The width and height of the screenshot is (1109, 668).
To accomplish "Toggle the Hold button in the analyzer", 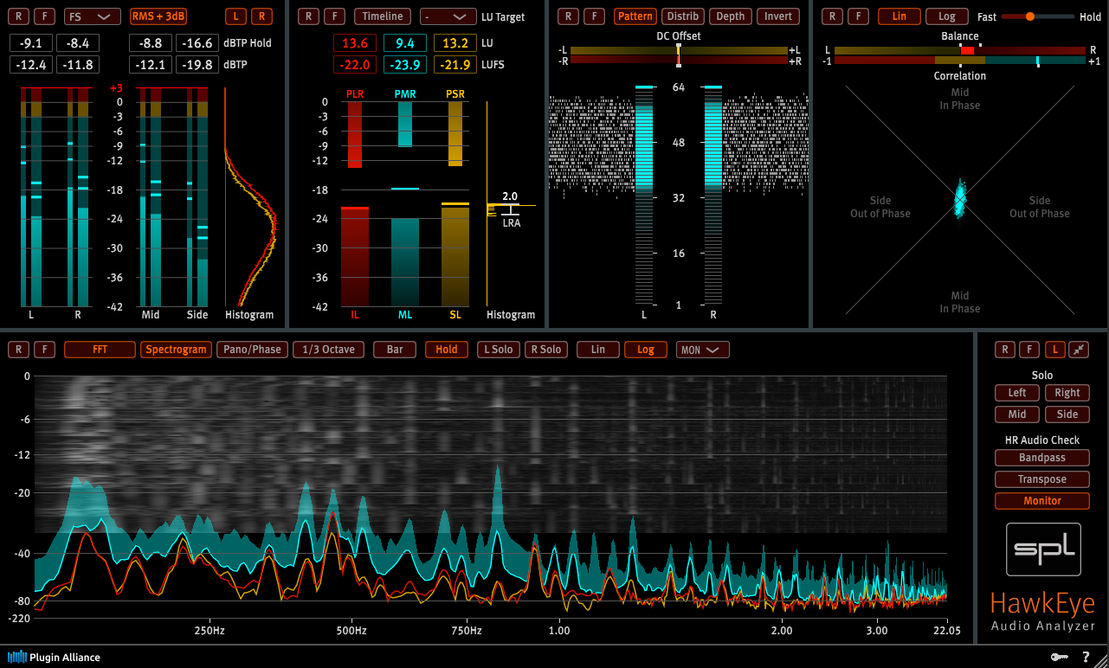I will click(447, 350).
